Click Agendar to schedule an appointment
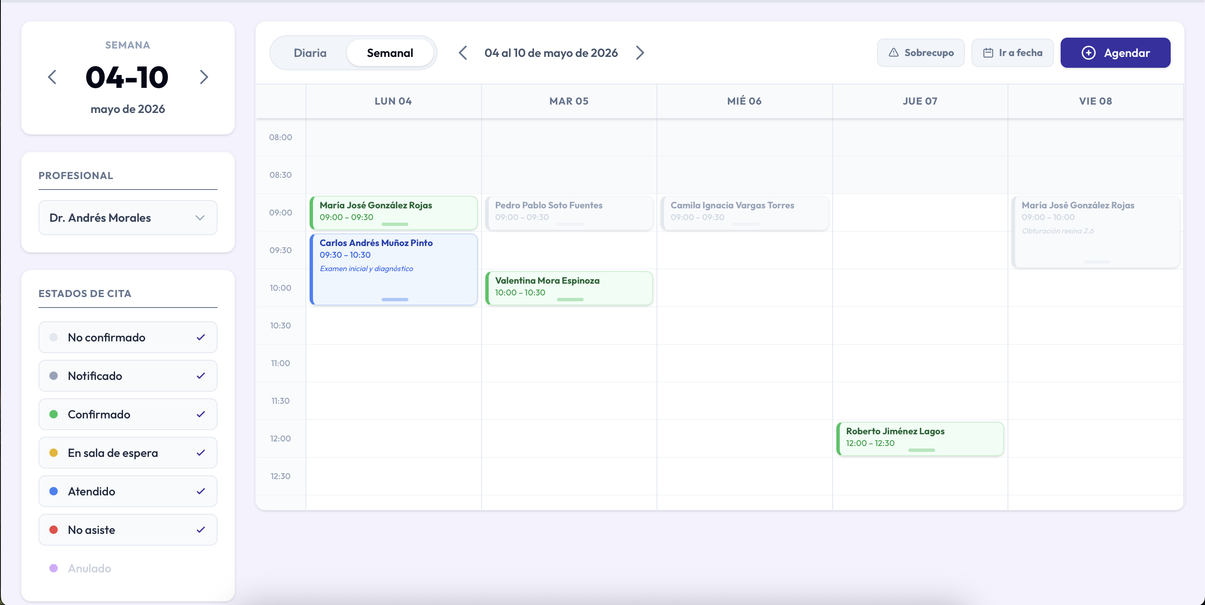 pos(1115,53)
